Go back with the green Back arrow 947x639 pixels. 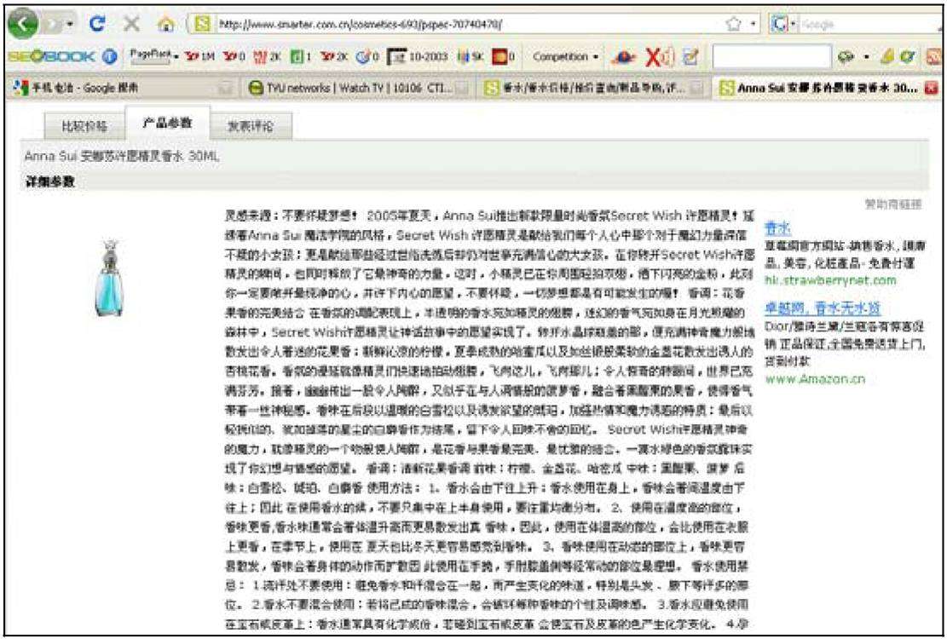click(x=23, y=24)
